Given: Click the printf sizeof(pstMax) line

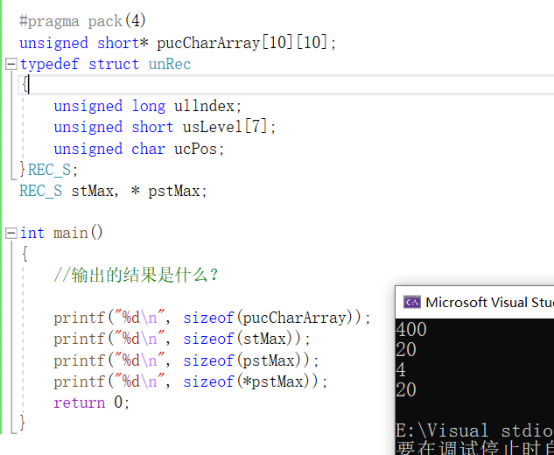Looking at the screenshot, I should click(x=186, y=360).
